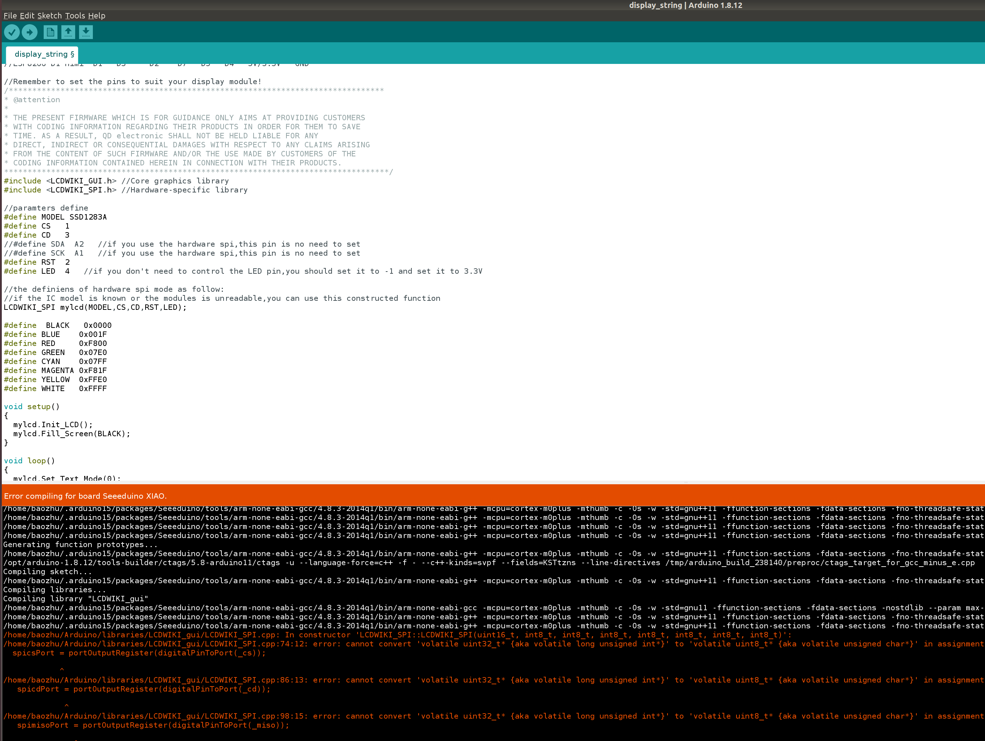Screen dimensions: 985x741
Task: Click 'Compiling libraries...' in console output
Action: [x=54, y=590]
